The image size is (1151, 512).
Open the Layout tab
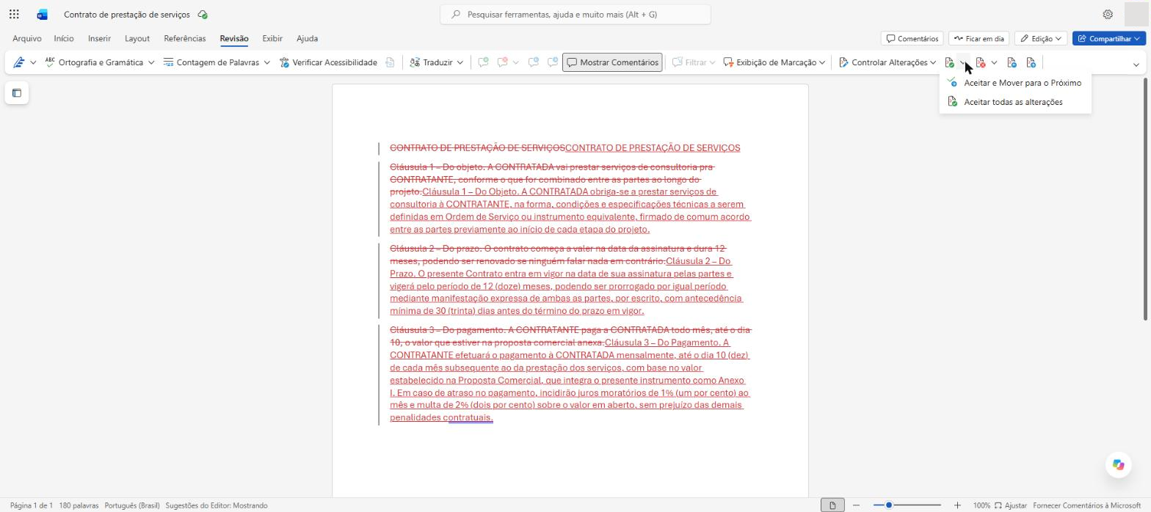pyautogui.click(x=137, y=38)
